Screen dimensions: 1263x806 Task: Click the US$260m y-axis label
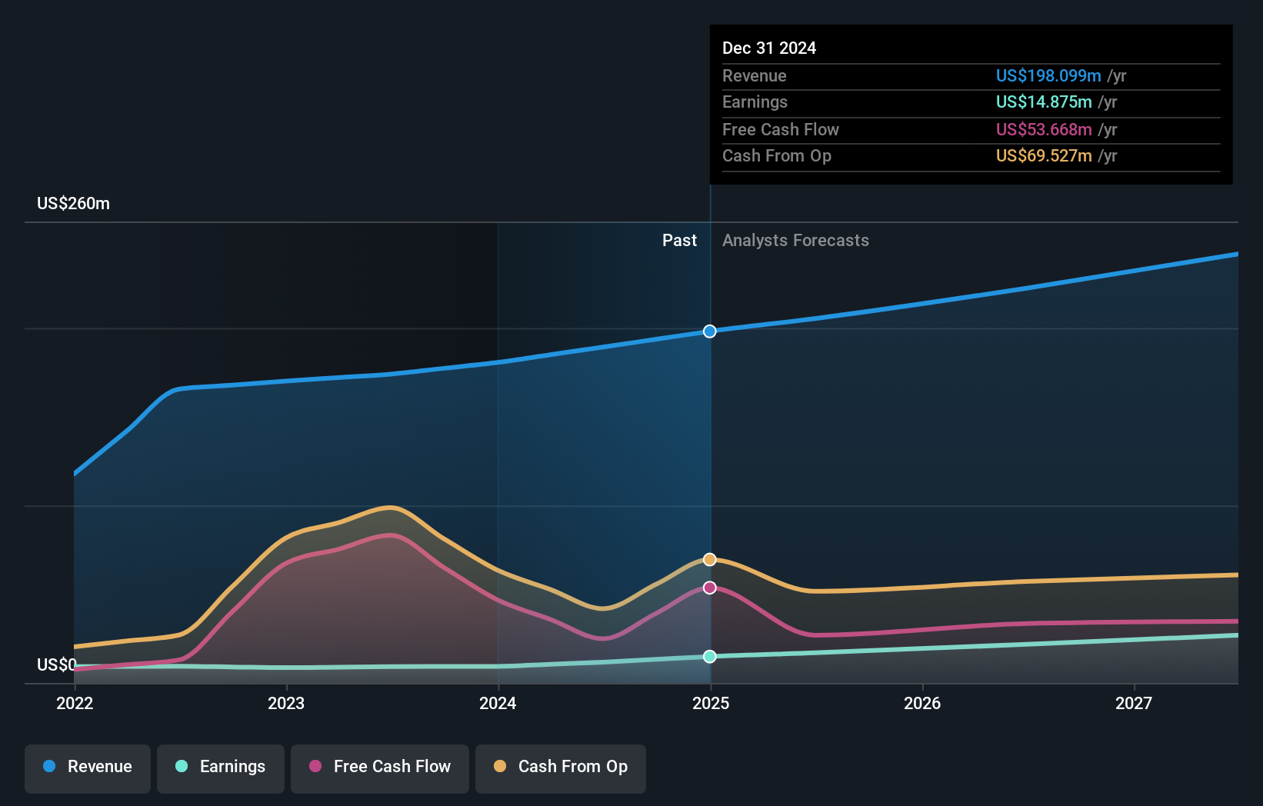pyautogui.click(x=74, y=204)
